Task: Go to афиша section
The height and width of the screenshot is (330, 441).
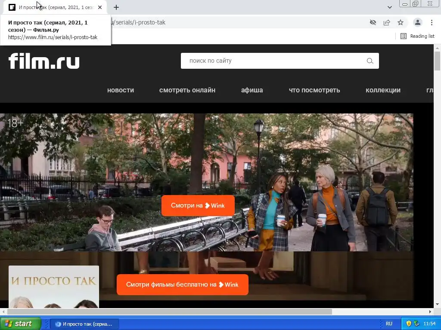Action: (x=252, y=90)
